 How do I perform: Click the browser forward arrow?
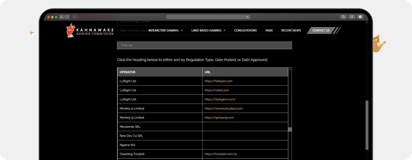67,17
